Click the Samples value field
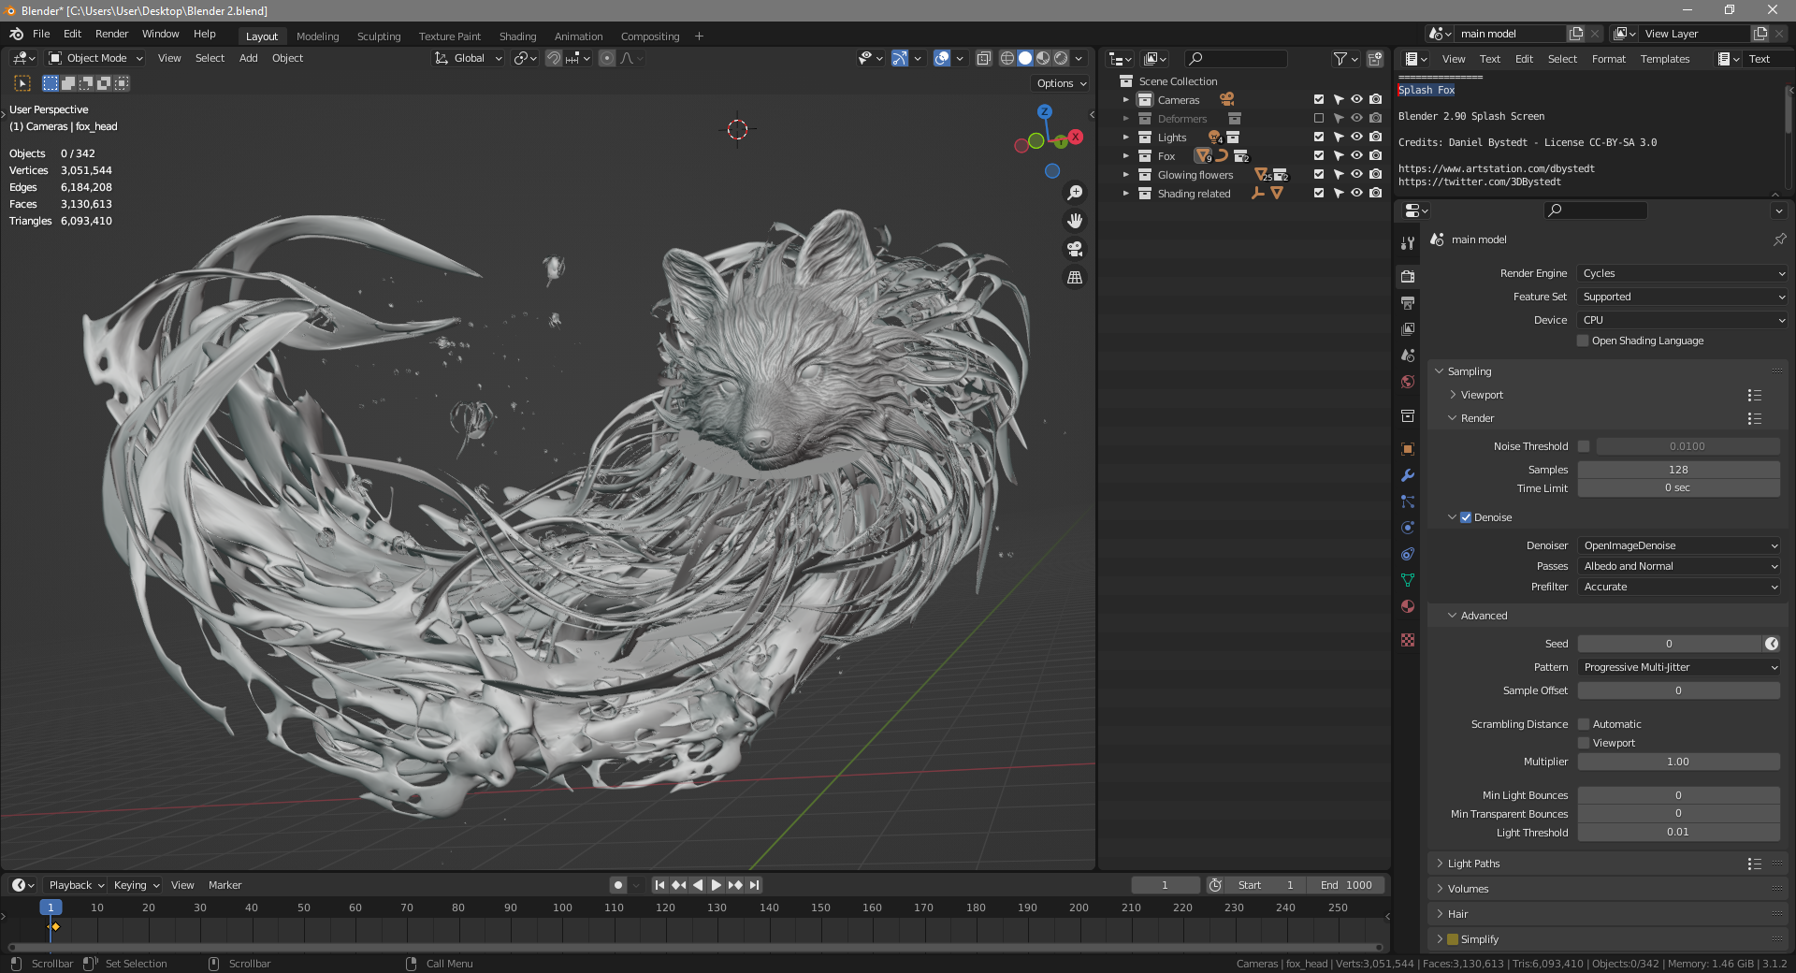This screenshot has height=973, width=1796. 1678,470
